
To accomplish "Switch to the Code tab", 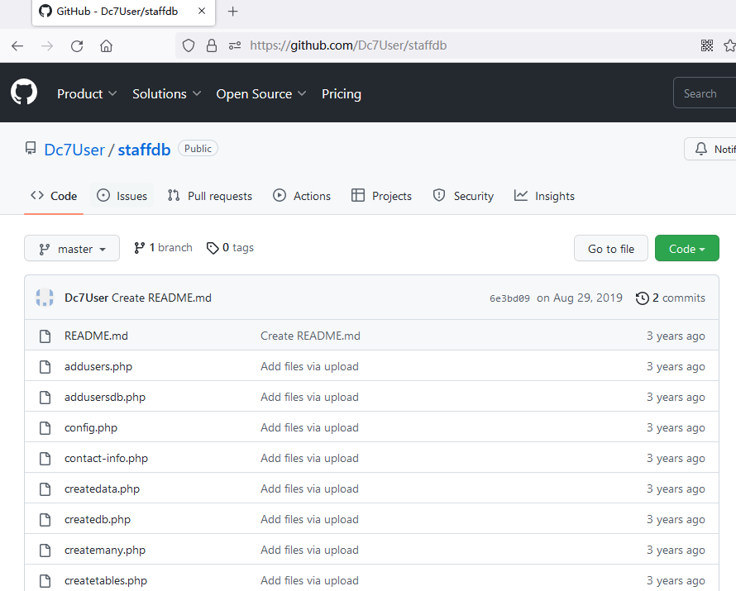I will pyautogui.click(x=54, y=196).
